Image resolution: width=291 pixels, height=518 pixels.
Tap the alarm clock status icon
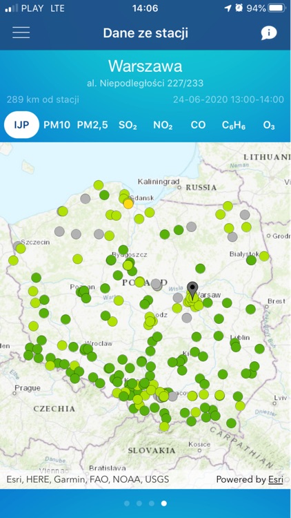point(239,8)
